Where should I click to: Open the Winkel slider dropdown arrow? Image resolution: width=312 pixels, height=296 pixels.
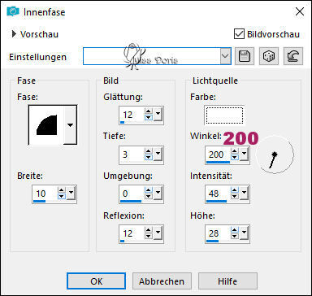(x=245, y=154)
